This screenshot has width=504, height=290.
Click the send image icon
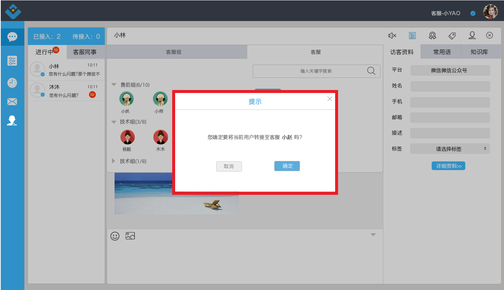click(130, 236)
